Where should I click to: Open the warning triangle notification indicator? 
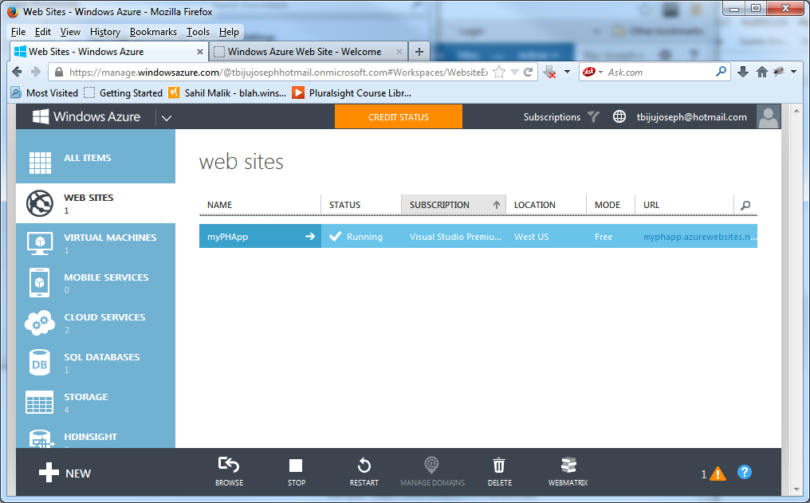718,472
